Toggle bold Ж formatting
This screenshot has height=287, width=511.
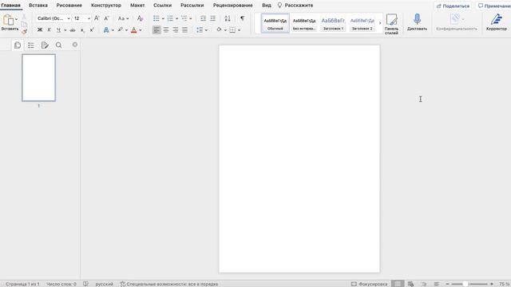(40, 30)
